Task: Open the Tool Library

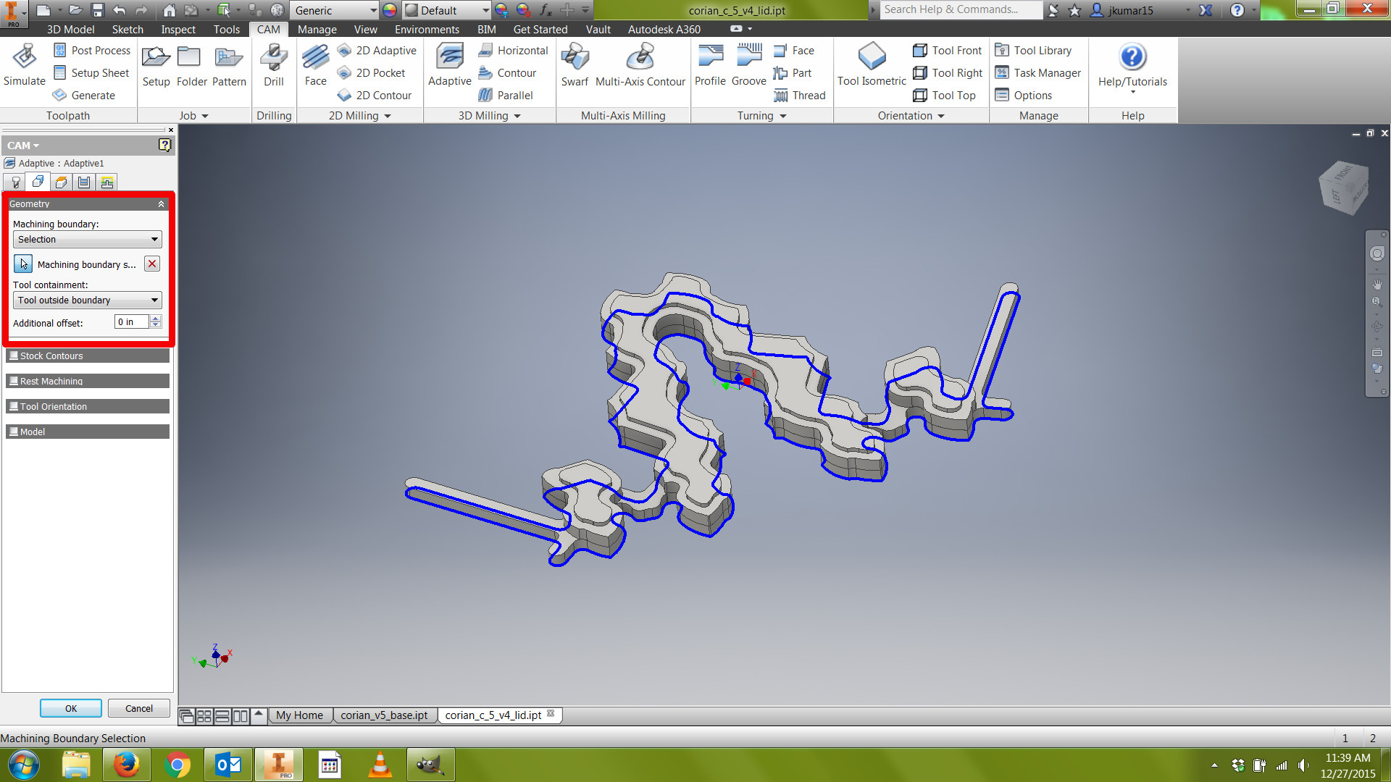Action: click(1033, 51)
